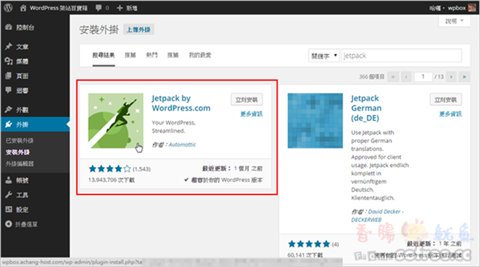Click the pages icon in sidebar

8,75
